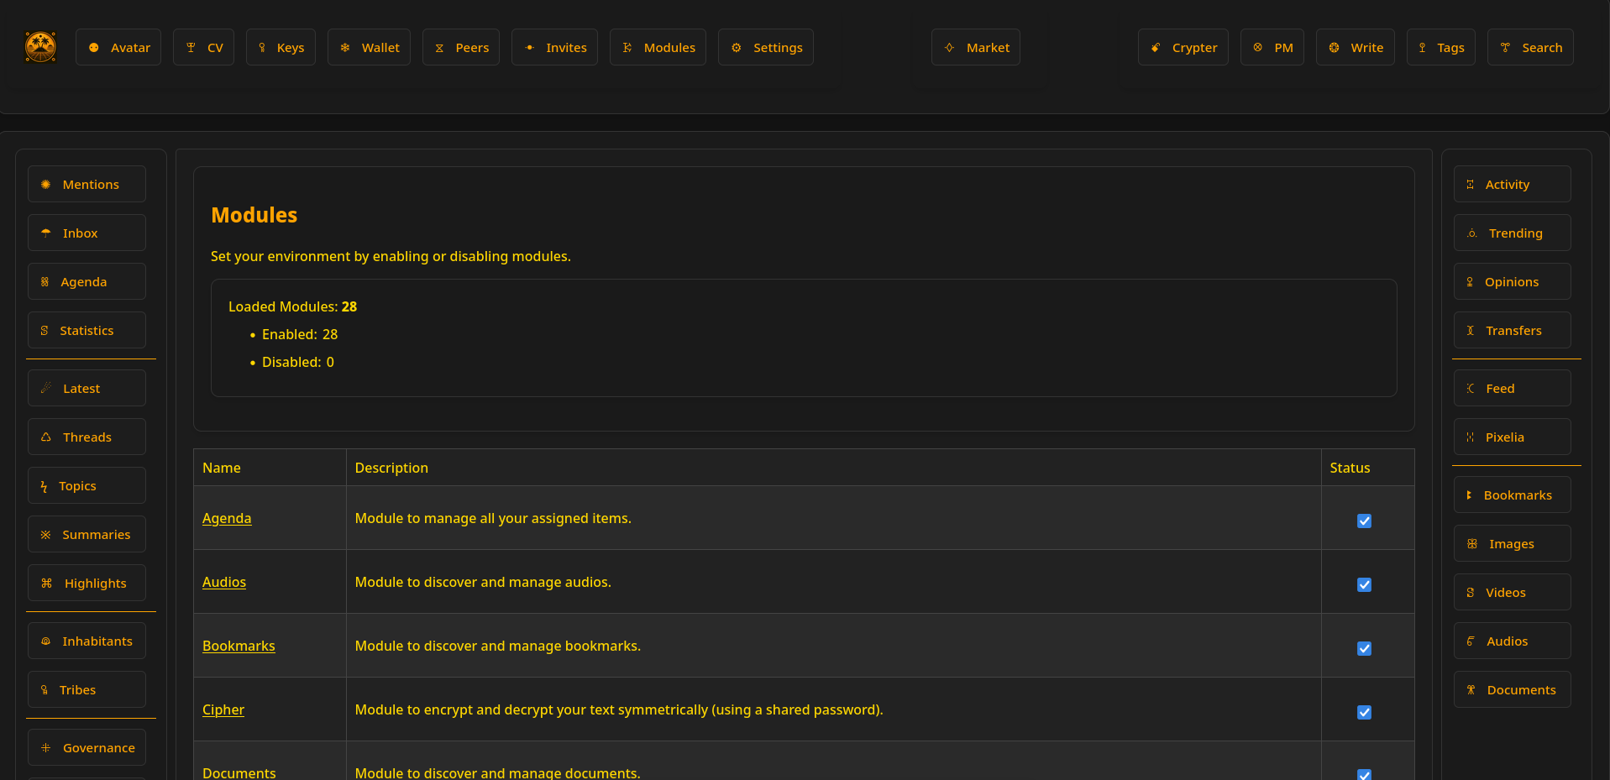Follow the Cipher module link
This screenshot has height=780, width=1610.
click(x=223, y=710)
